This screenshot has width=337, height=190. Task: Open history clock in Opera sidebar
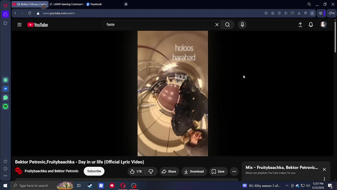[x=5, y=169]
